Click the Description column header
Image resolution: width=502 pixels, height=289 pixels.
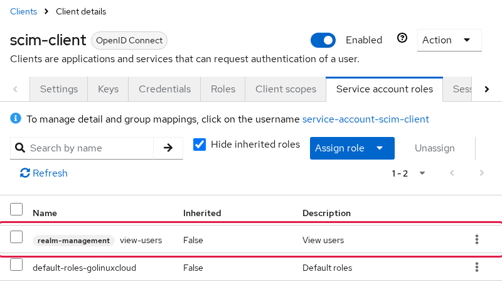326,213
